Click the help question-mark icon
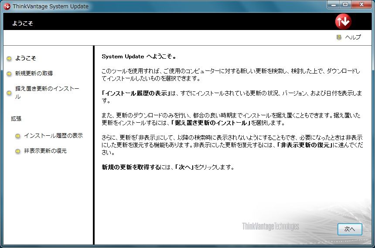This screenshot has width=375, height=248. click(339, 37)
